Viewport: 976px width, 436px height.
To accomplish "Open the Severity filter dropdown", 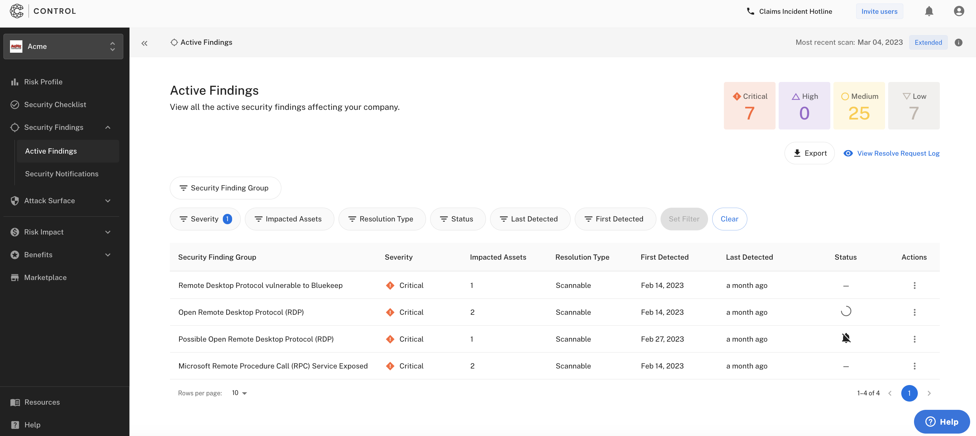I will coord(205,219).
